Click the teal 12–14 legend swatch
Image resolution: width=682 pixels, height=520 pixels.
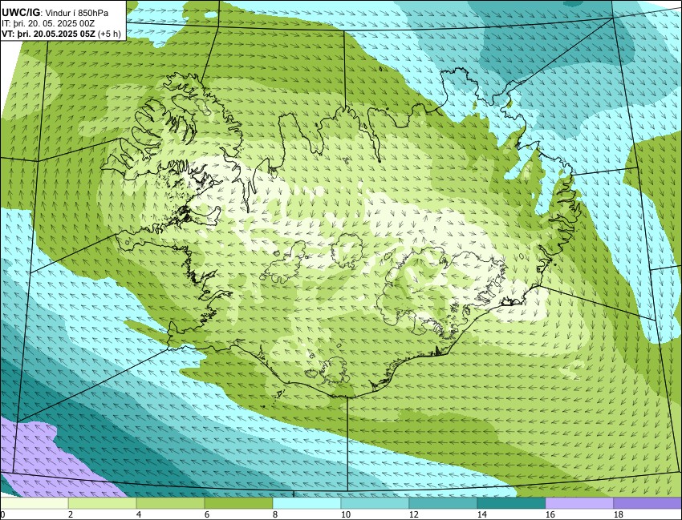pos(443,503)
